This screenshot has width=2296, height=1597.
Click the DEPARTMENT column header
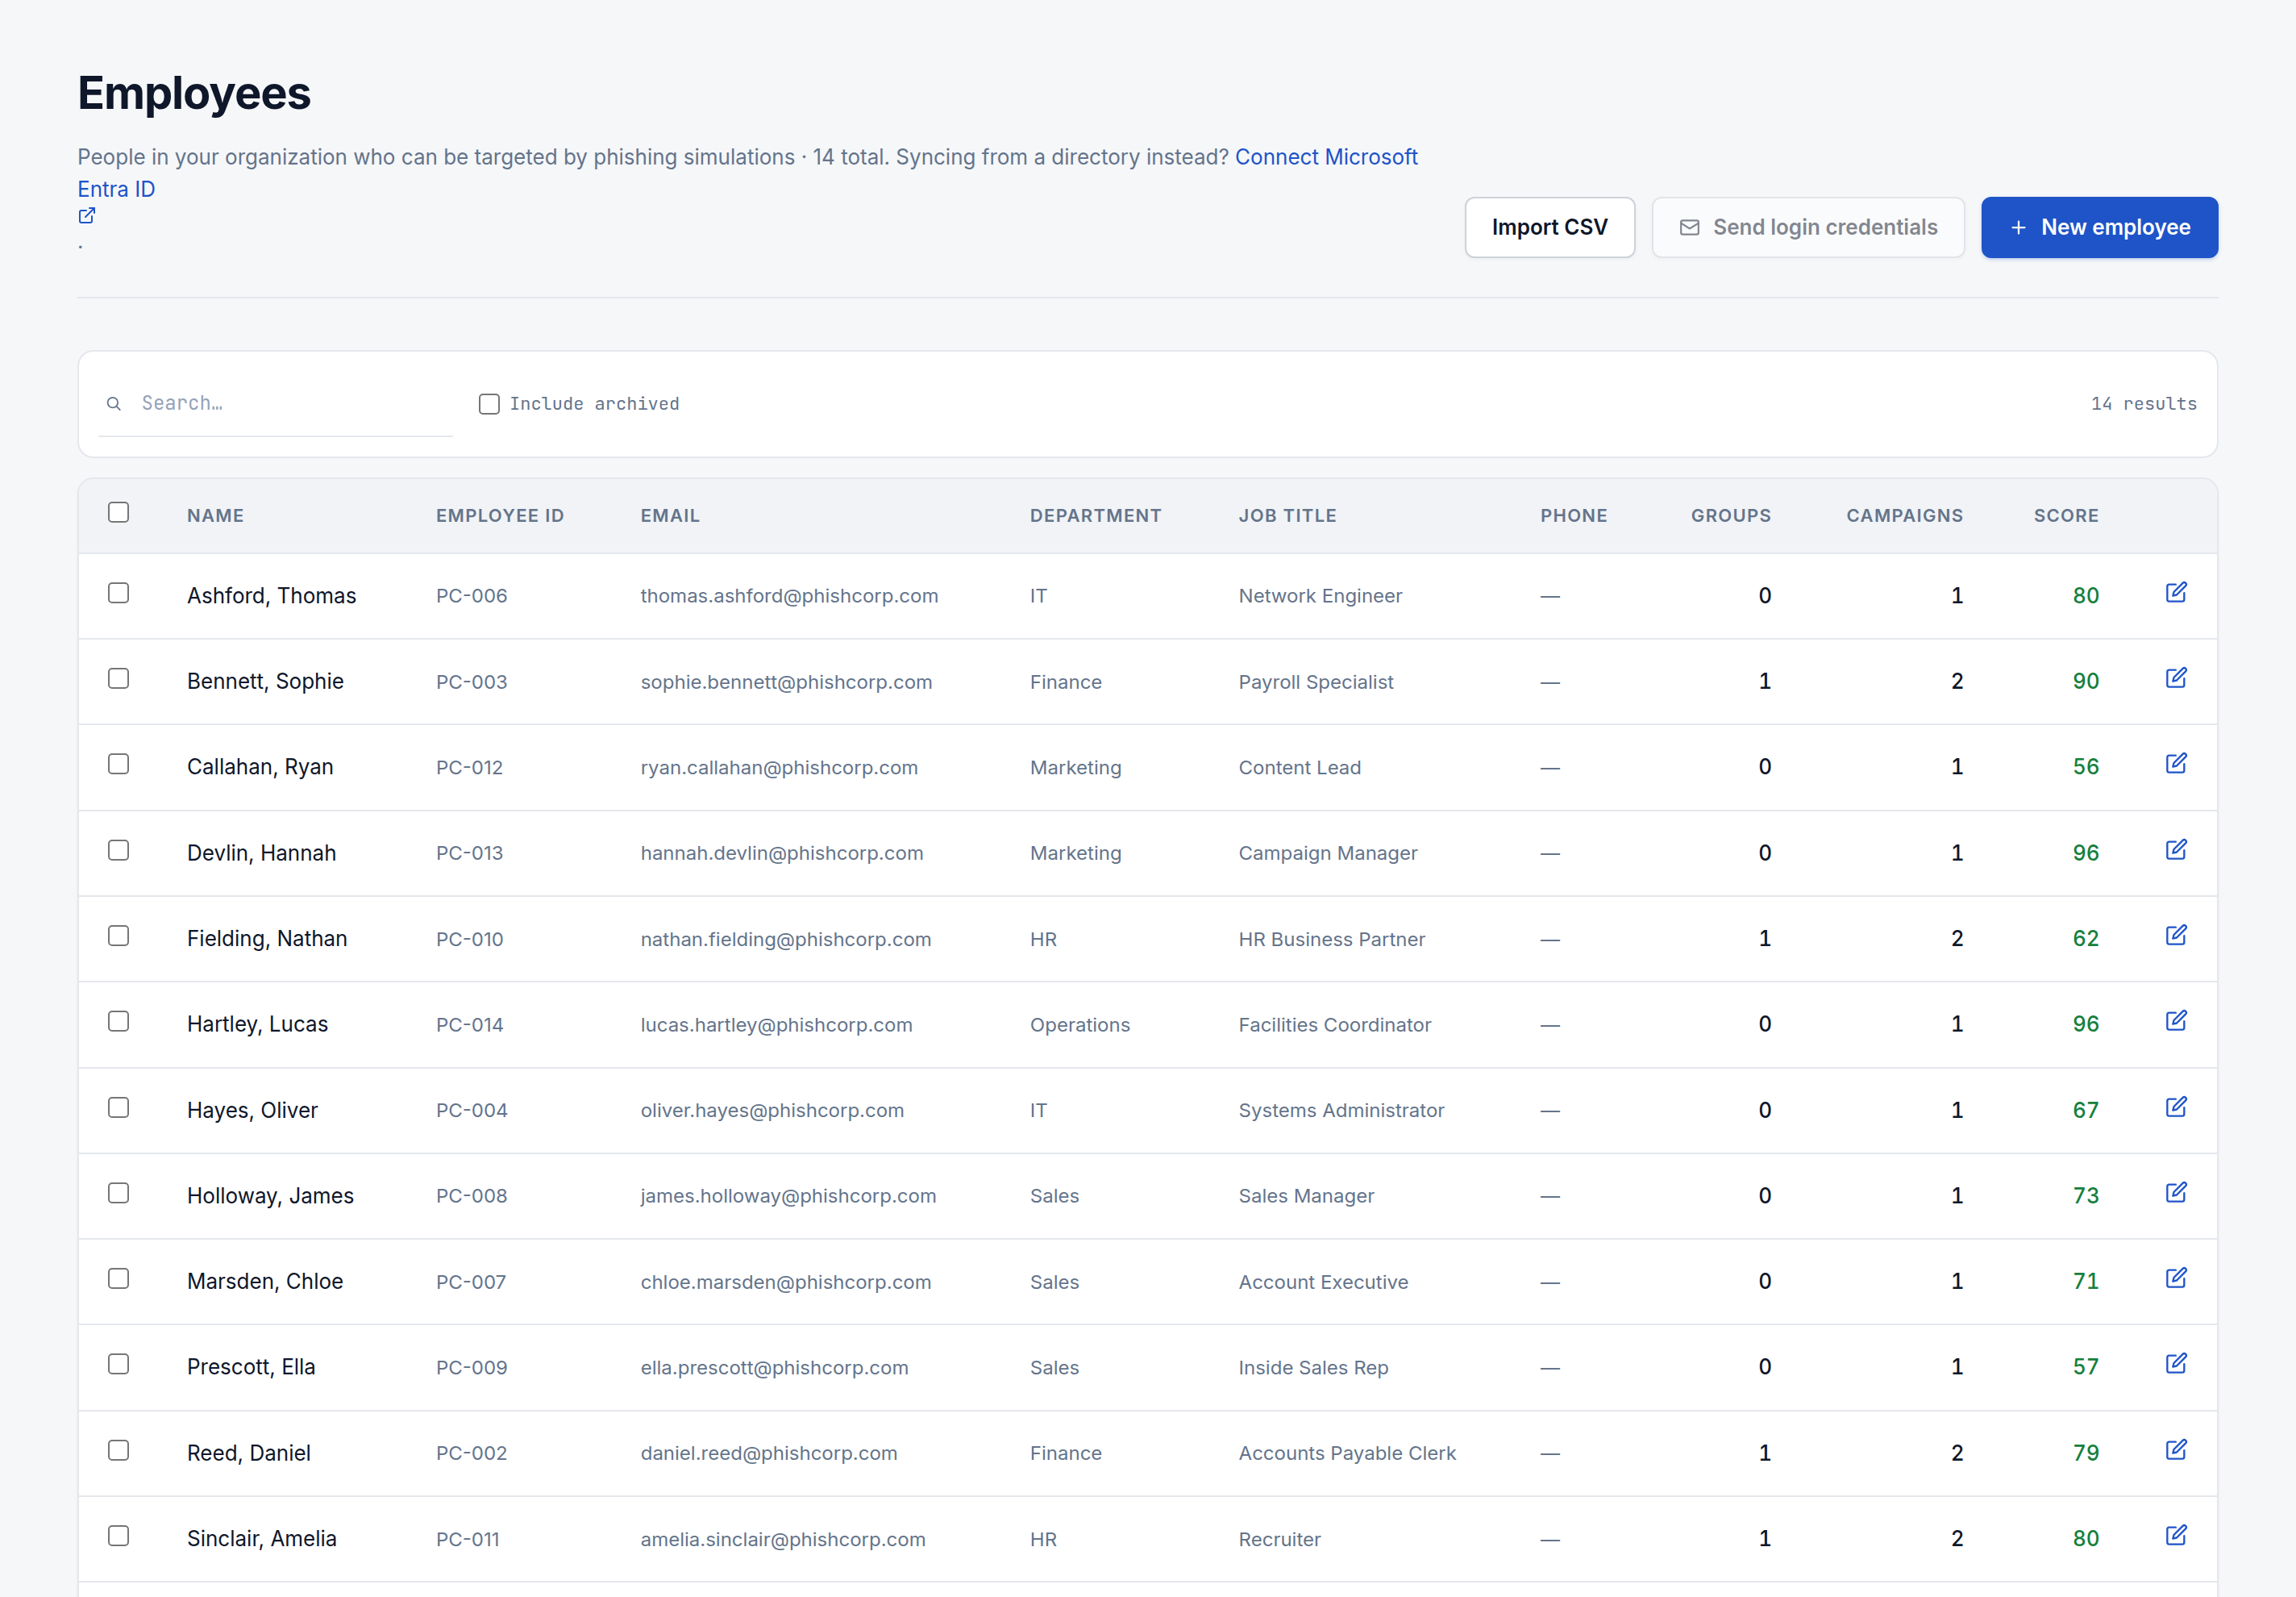pyautogui.click(x=1096, y=515)
